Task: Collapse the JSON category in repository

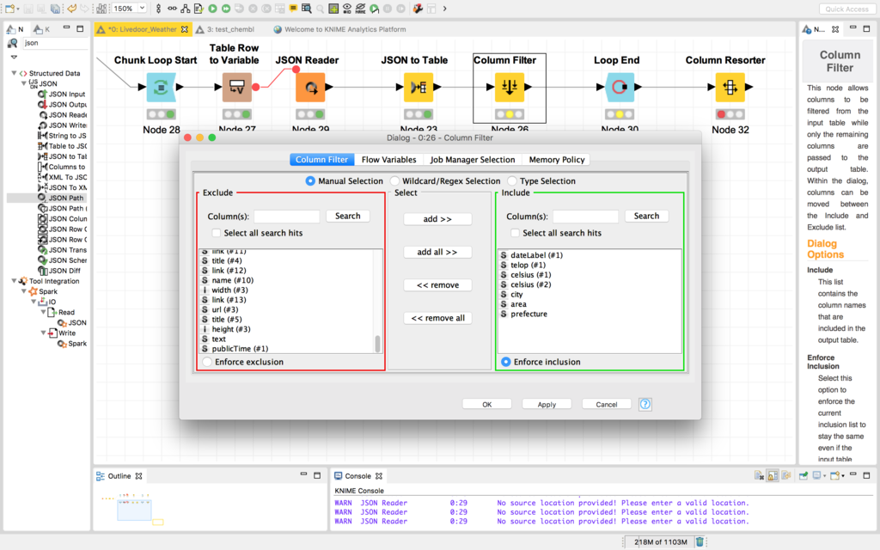Action: [x=23, y=83]
